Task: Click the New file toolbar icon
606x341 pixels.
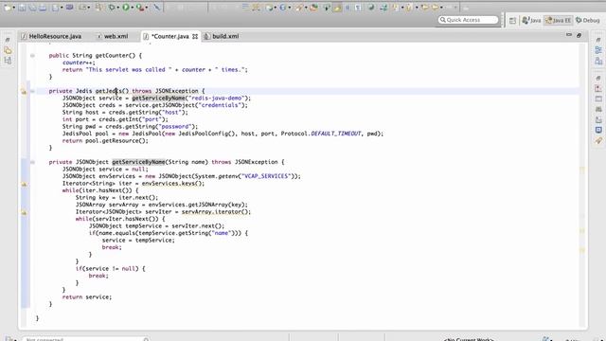Action: pyautogui.click(x=8, y=8)
